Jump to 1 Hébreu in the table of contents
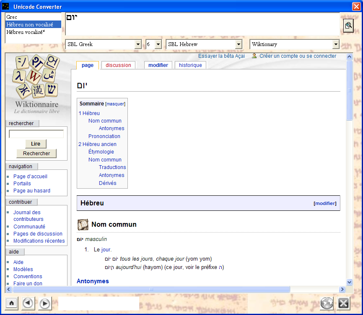The width and height of the screenshot is (363, 315). tap(89, 113)
